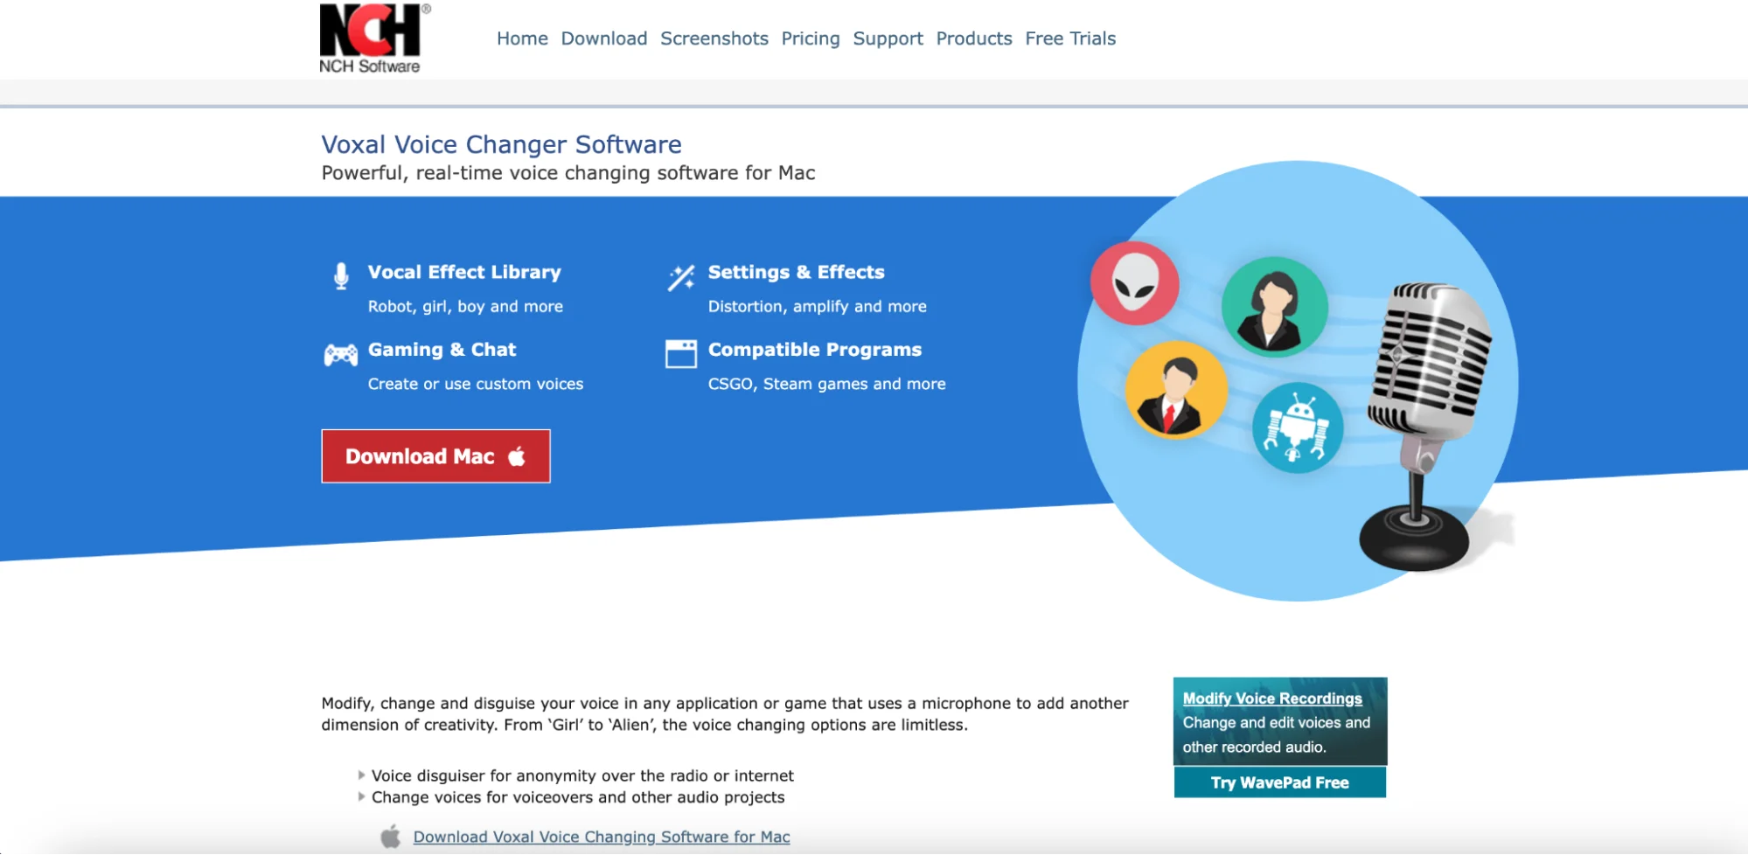
Task: Switch to the Screenshots section
Action: pyautogui.click(x=714, y=38)
